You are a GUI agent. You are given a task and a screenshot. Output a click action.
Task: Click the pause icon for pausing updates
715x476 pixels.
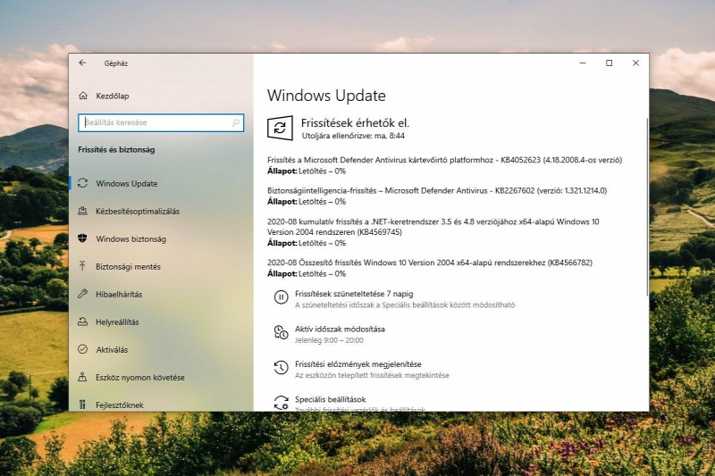click(281, 297)
